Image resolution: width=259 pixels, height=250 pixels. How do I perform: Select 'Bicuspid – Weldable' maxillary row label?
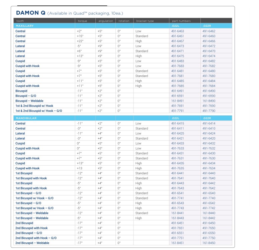pos(29,101)
